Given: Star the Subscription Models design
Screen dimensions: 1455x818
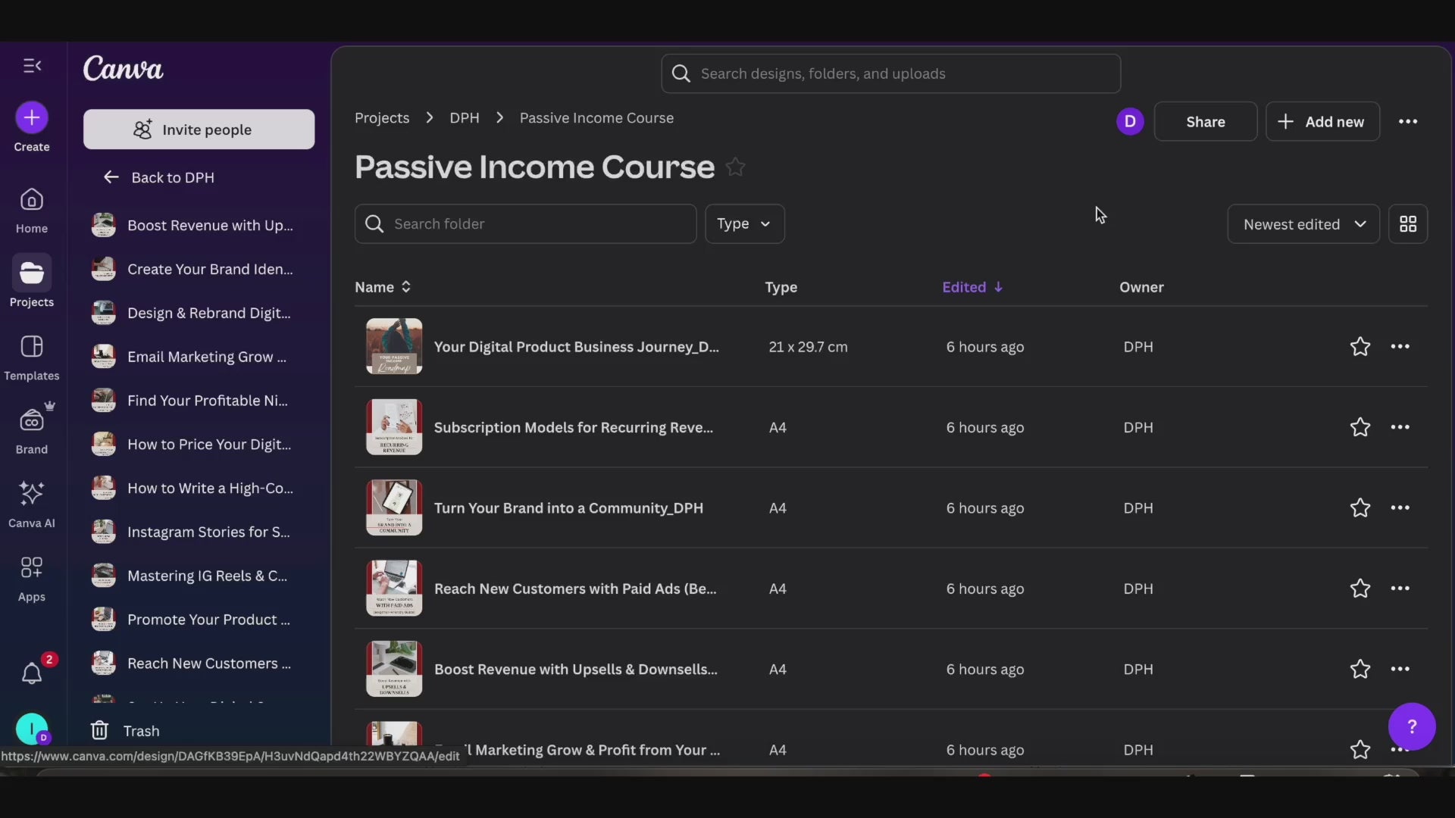Looking at the screenshot, I should [x=1360, y=427].
